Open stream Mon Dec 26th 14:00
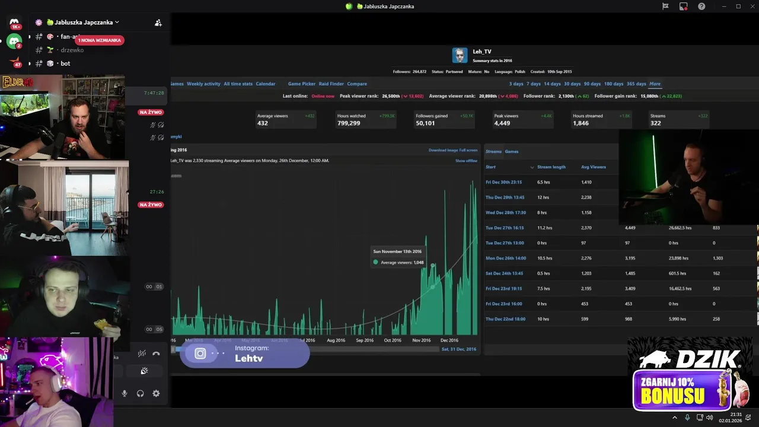 506,258
